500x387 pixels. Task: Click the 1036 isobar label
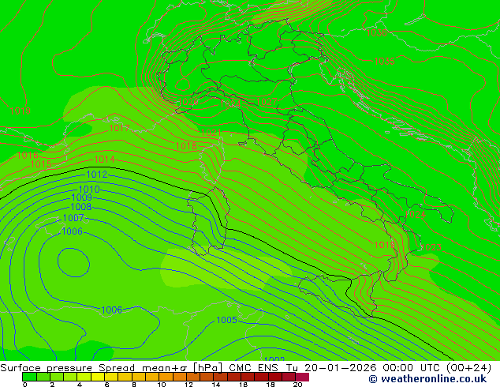(377, 32)
